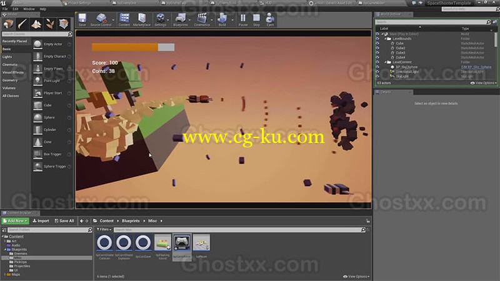Click the Point Light placement icon
Viewport: 500px width, 281px height.
[x=37, y=81]
